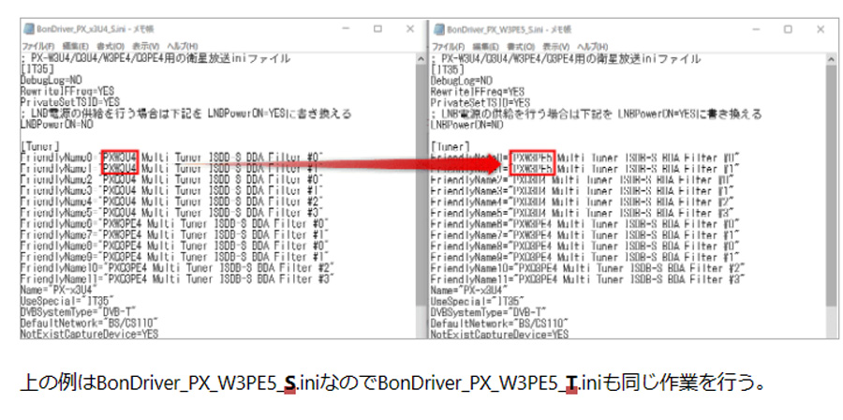Click 'DefaultNetwork="BS/CS110"' in the x3U4_S.ini window
Screen dimensions: 843x420
pyautogui.click(x=89, y=322)
